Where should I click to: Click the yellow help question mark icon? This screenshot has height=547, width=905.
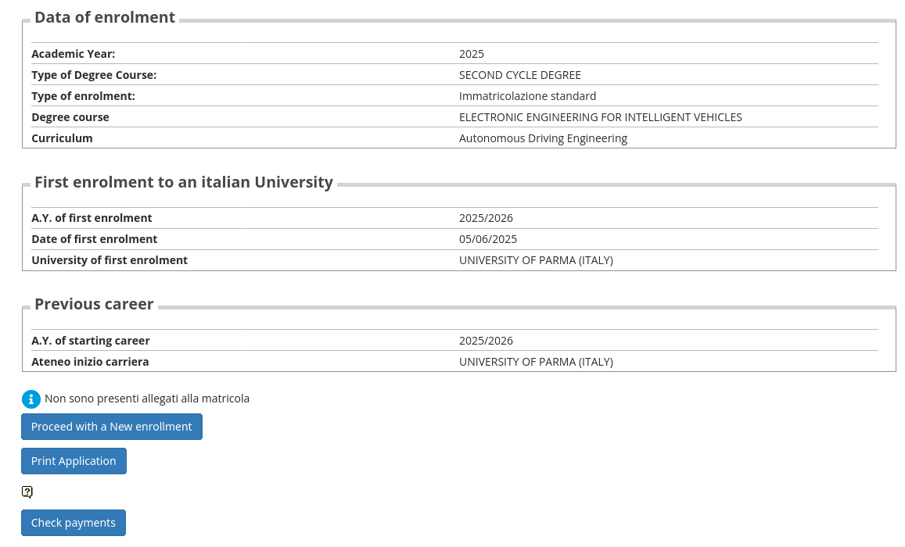point(27,492)
